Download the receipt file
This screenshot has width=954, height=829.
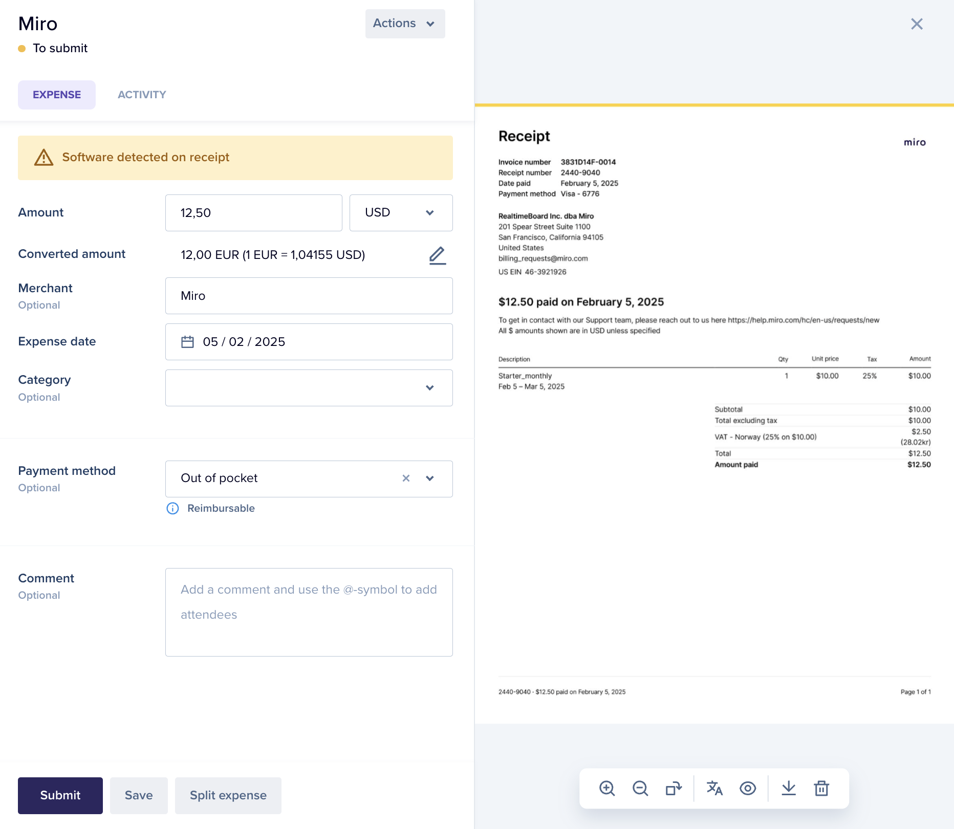pyautogui.click(x=789, y=788)
